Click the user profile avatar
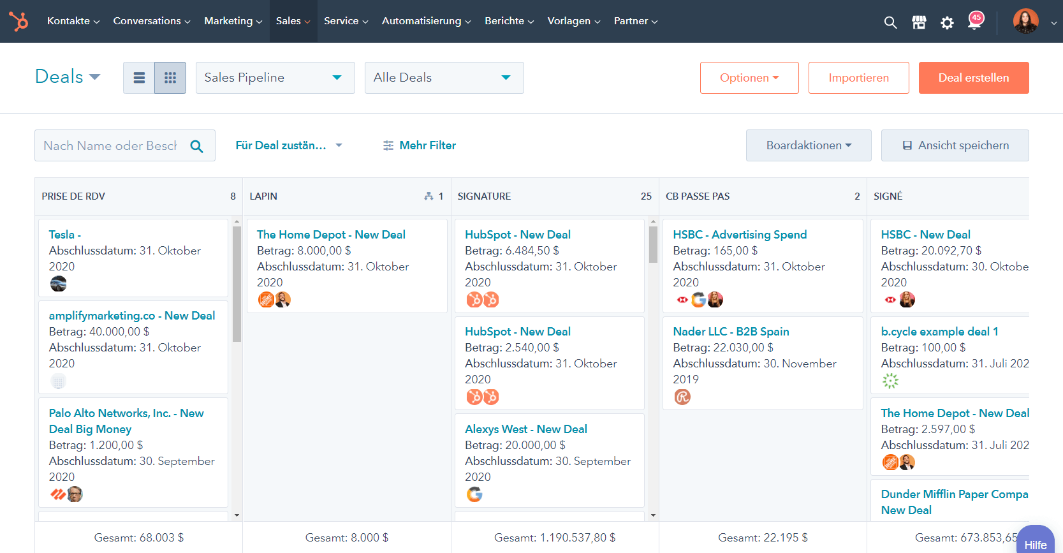The width and height of the screenshot is (1063, 553). 1025,22
